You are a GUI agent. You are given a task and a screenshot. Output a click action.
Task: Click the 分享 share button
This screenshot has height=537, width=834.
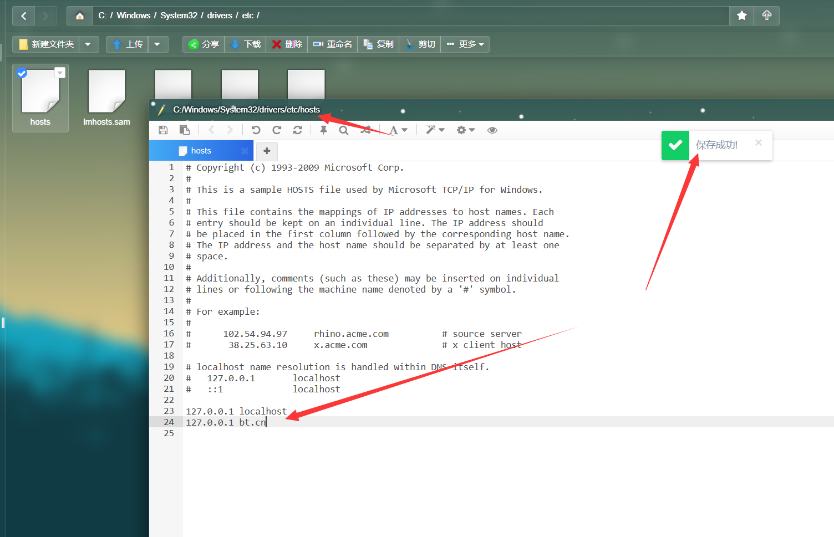pyautogui.click(x=204, y=44)
